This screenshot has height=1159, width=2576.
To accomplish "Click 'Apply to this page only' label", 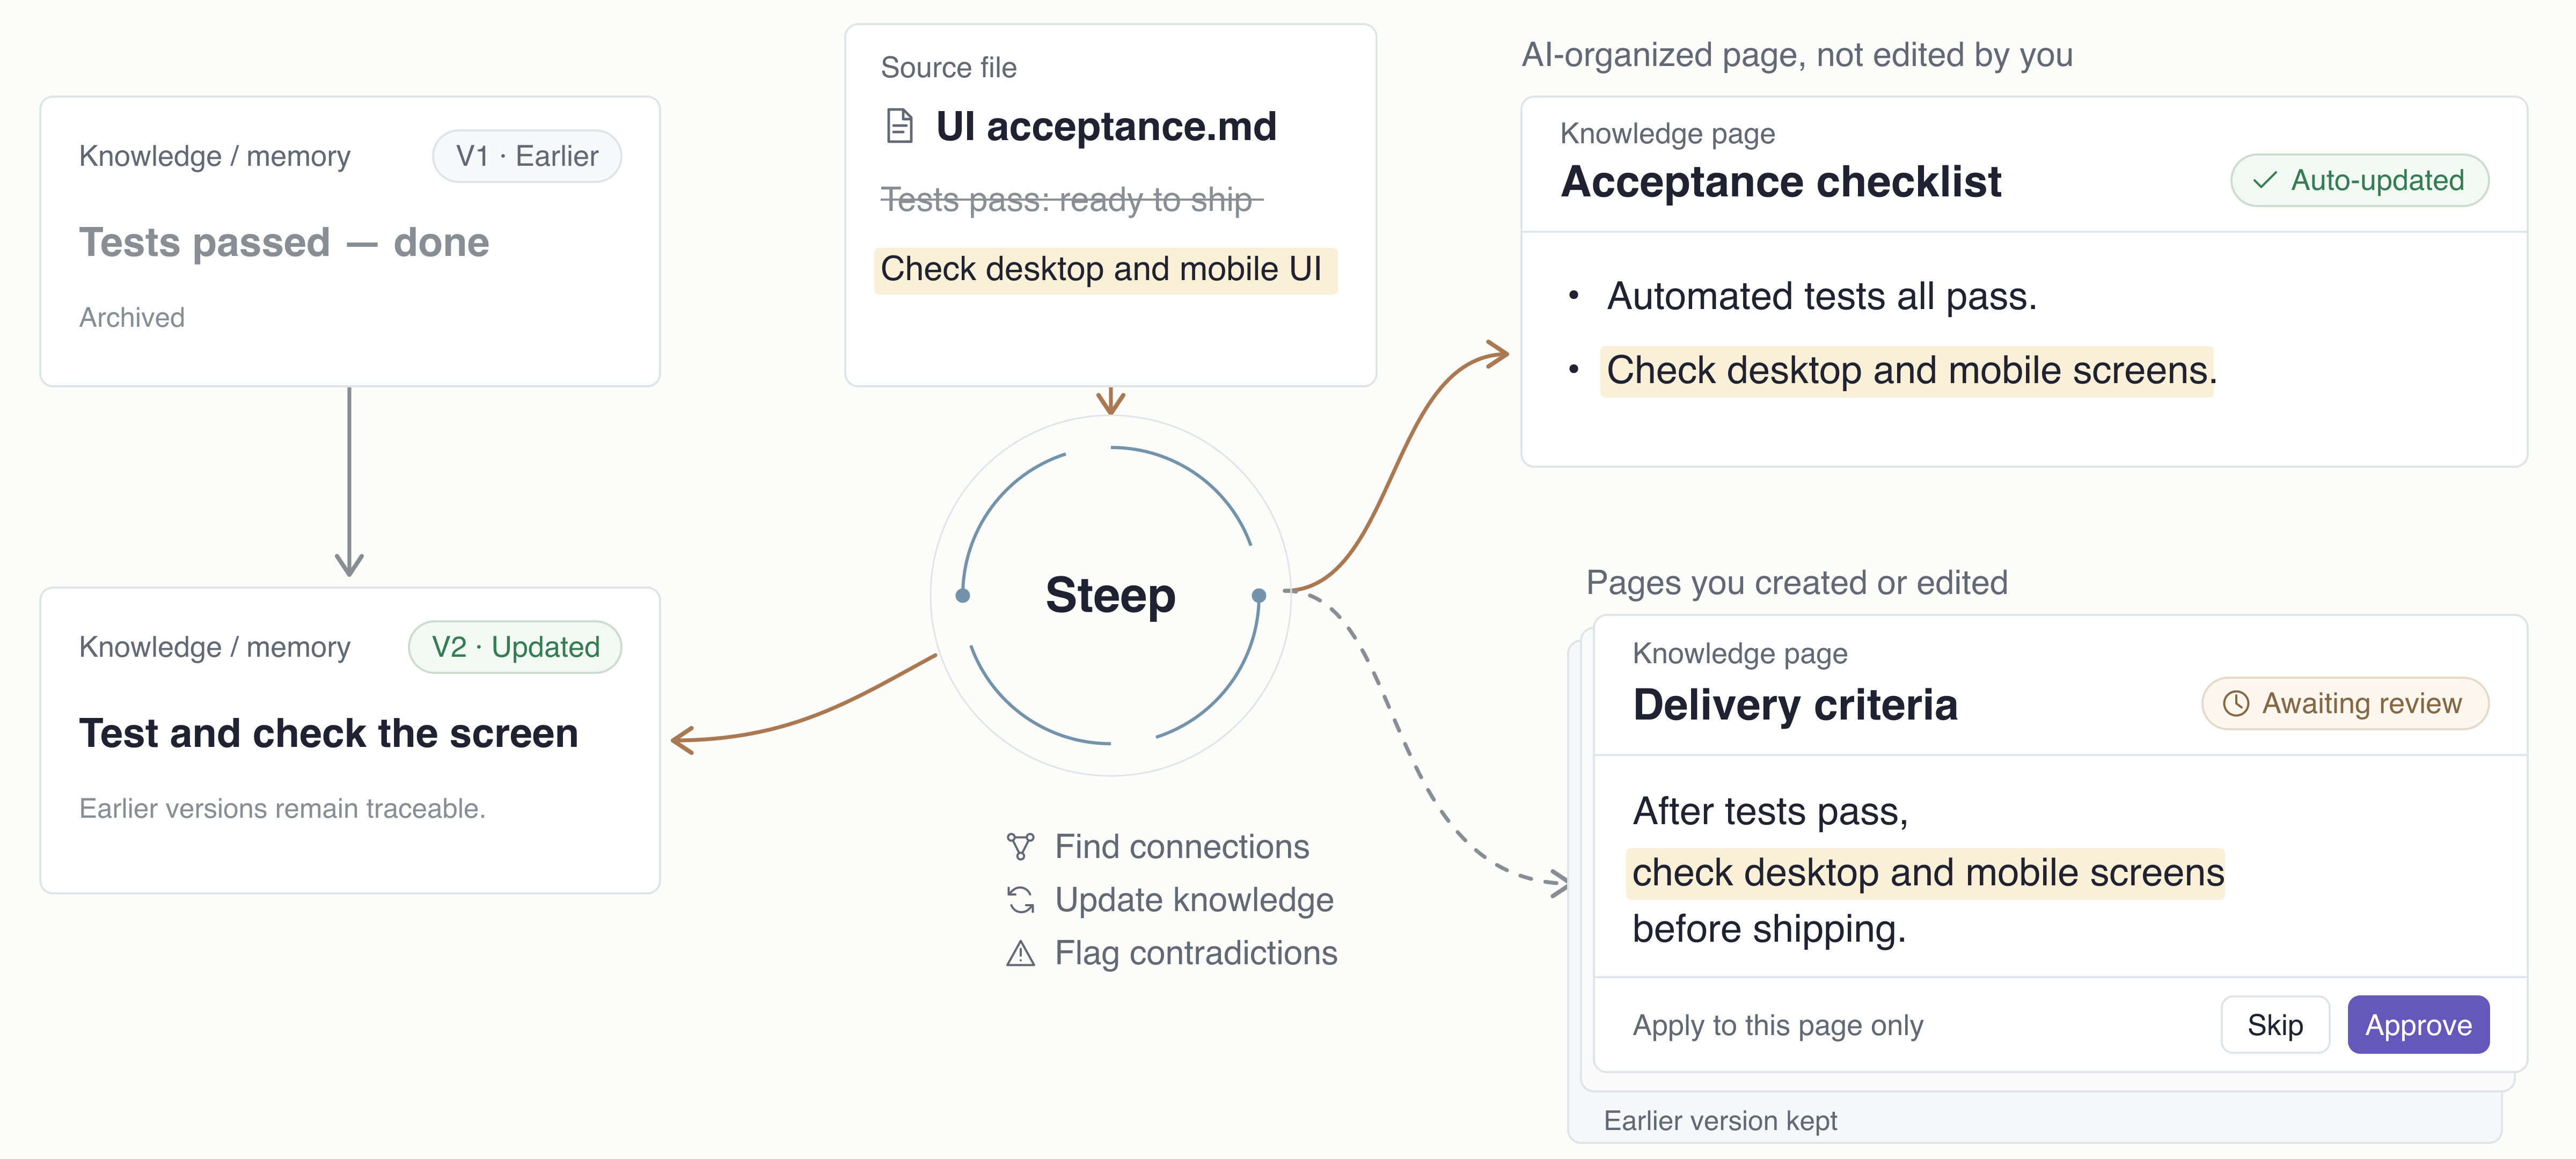I will coord(1777,1025).
